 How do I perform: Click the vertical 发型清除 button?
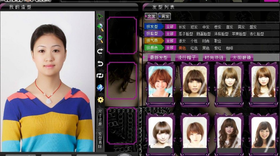coord(100,140)
